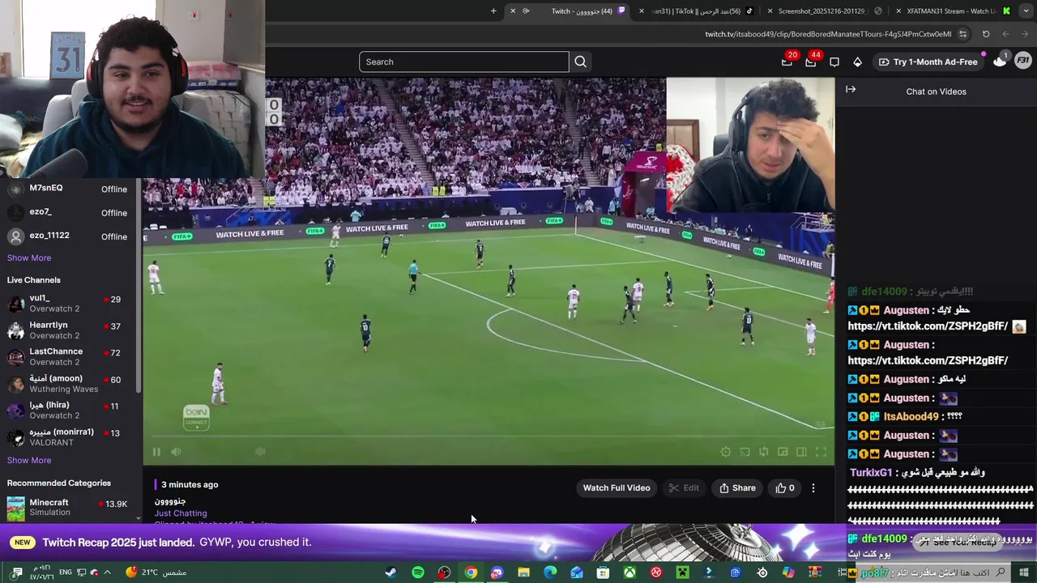Enable picture-in-picture mini player
Viewport: 1037px width, 583px height.
[783, 452]
